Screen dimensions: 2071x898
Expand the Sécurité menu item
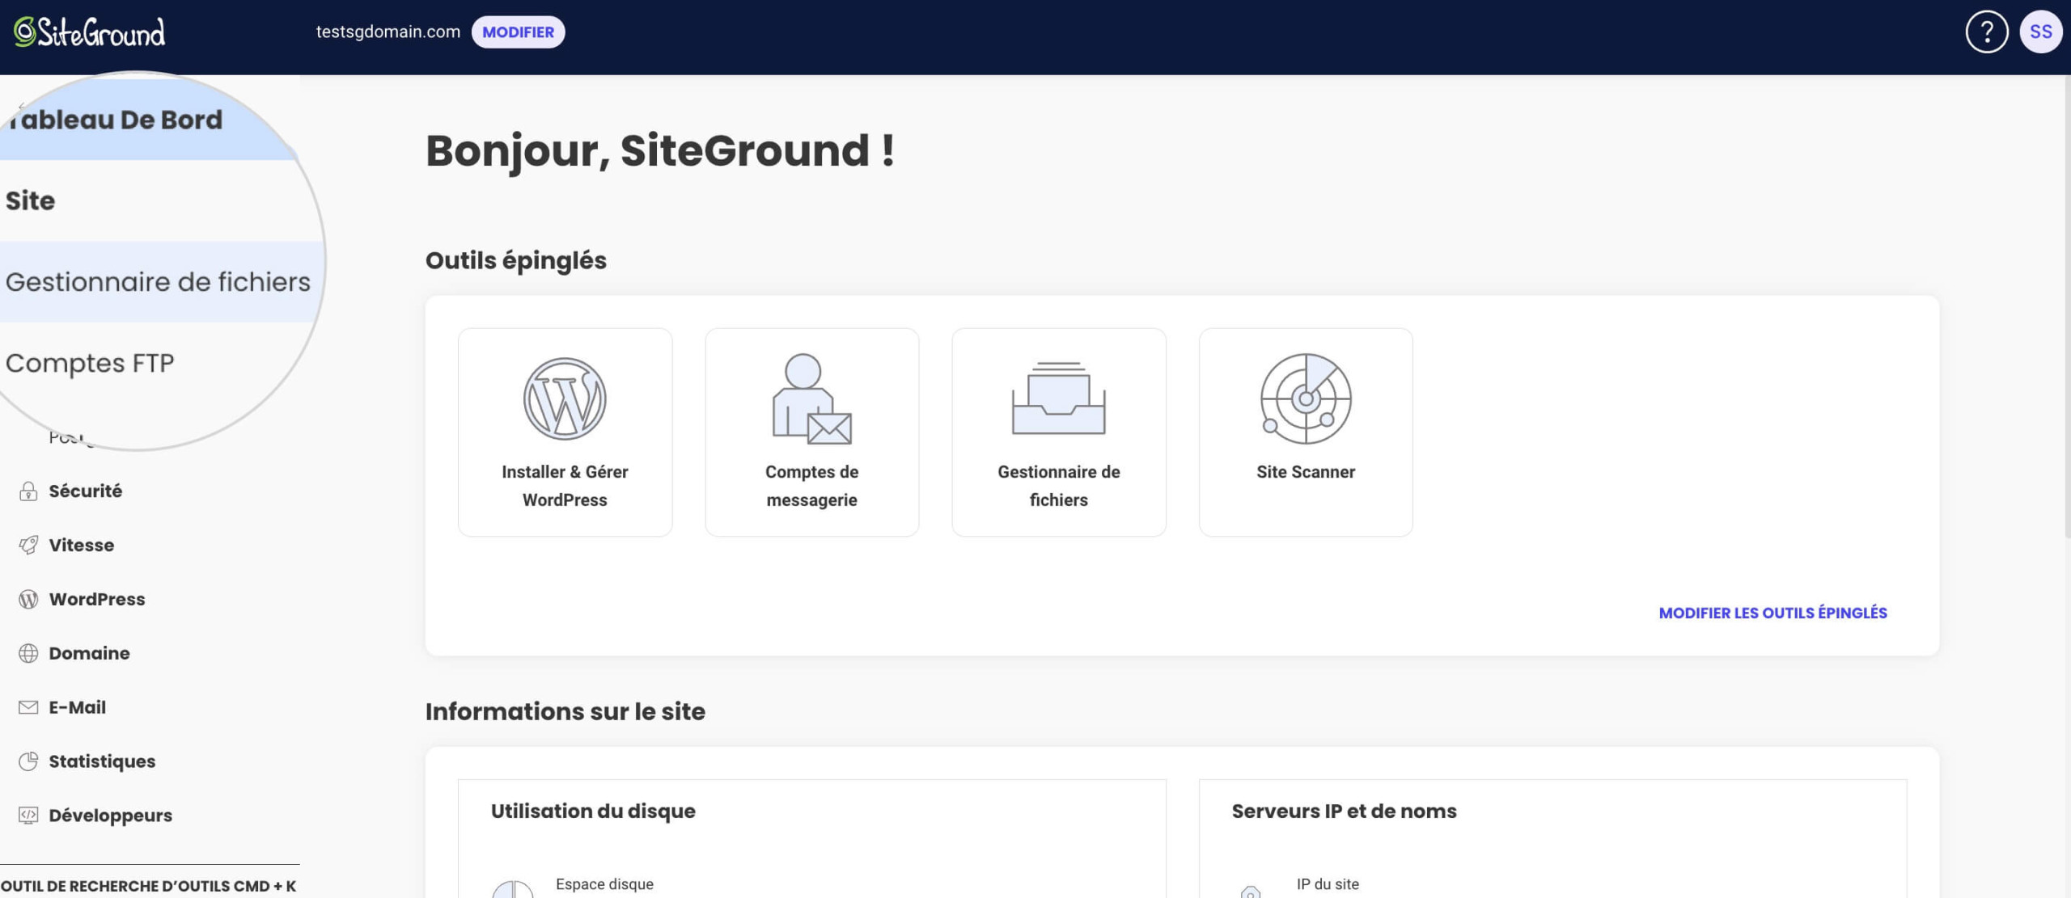point(85,491)
